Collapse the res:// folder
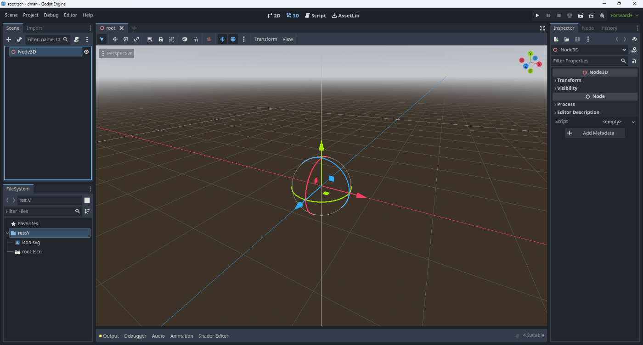This screenshot has width=643, height=345. coord(7,233)
